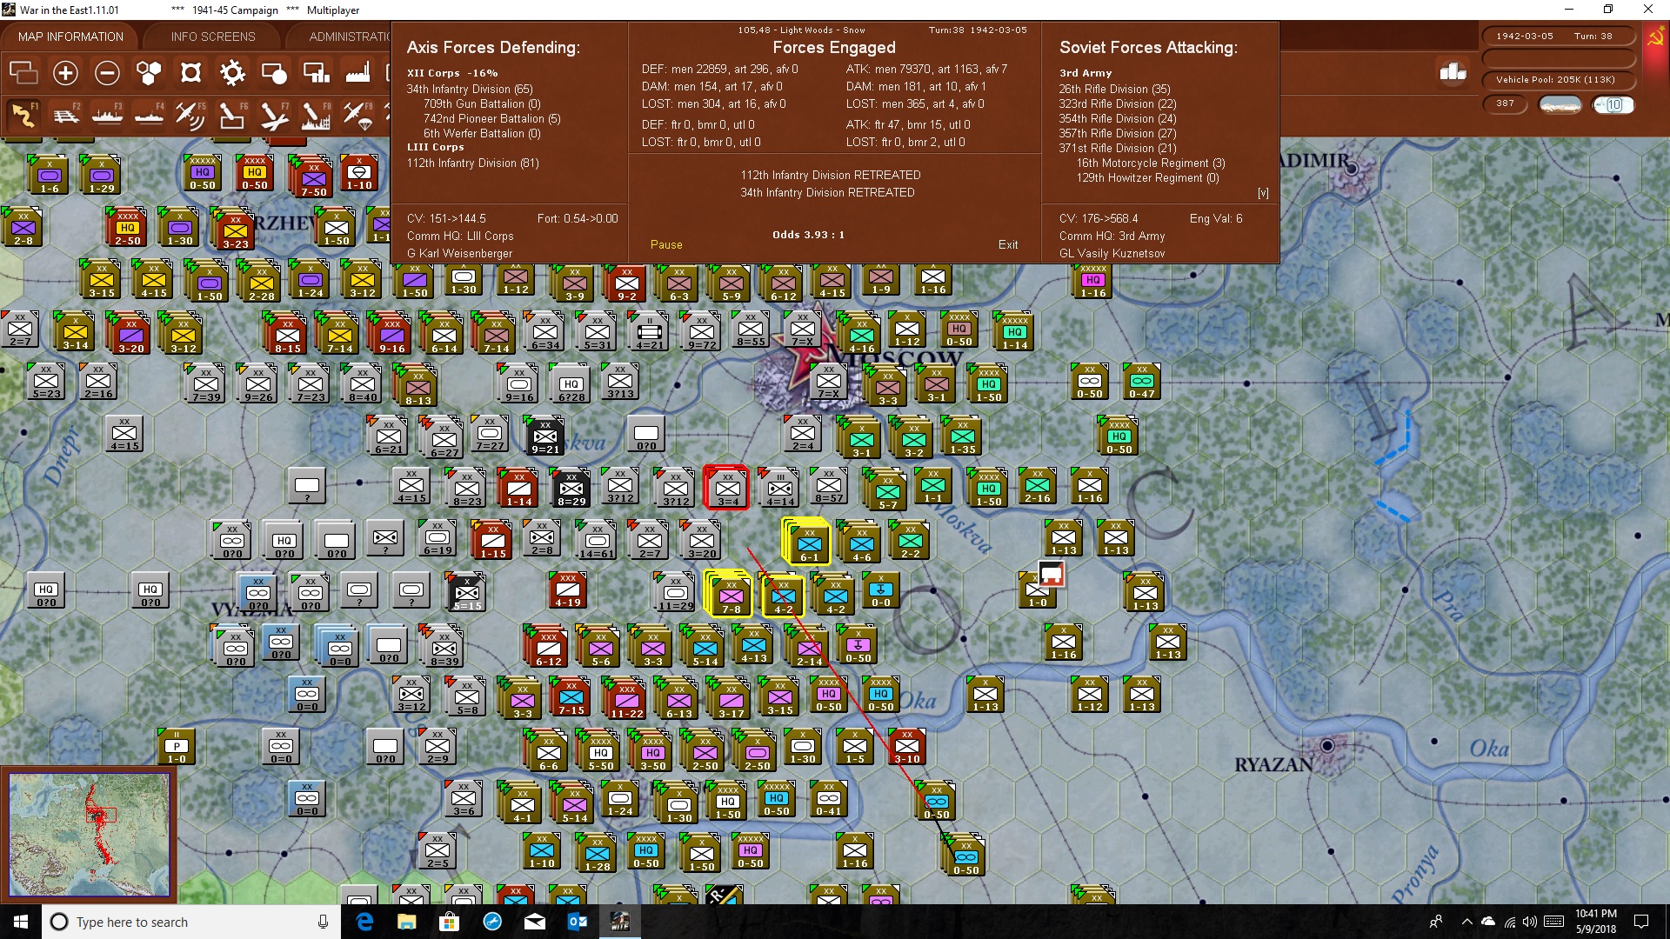This screenshot has height=939, width=1670.
Task: Click the podium victory icon
Action: [1453, 71]
